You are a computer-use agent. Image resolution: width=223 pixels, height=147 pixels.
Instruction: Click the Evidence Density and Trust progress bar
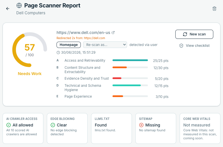click(x=130, y=78)
